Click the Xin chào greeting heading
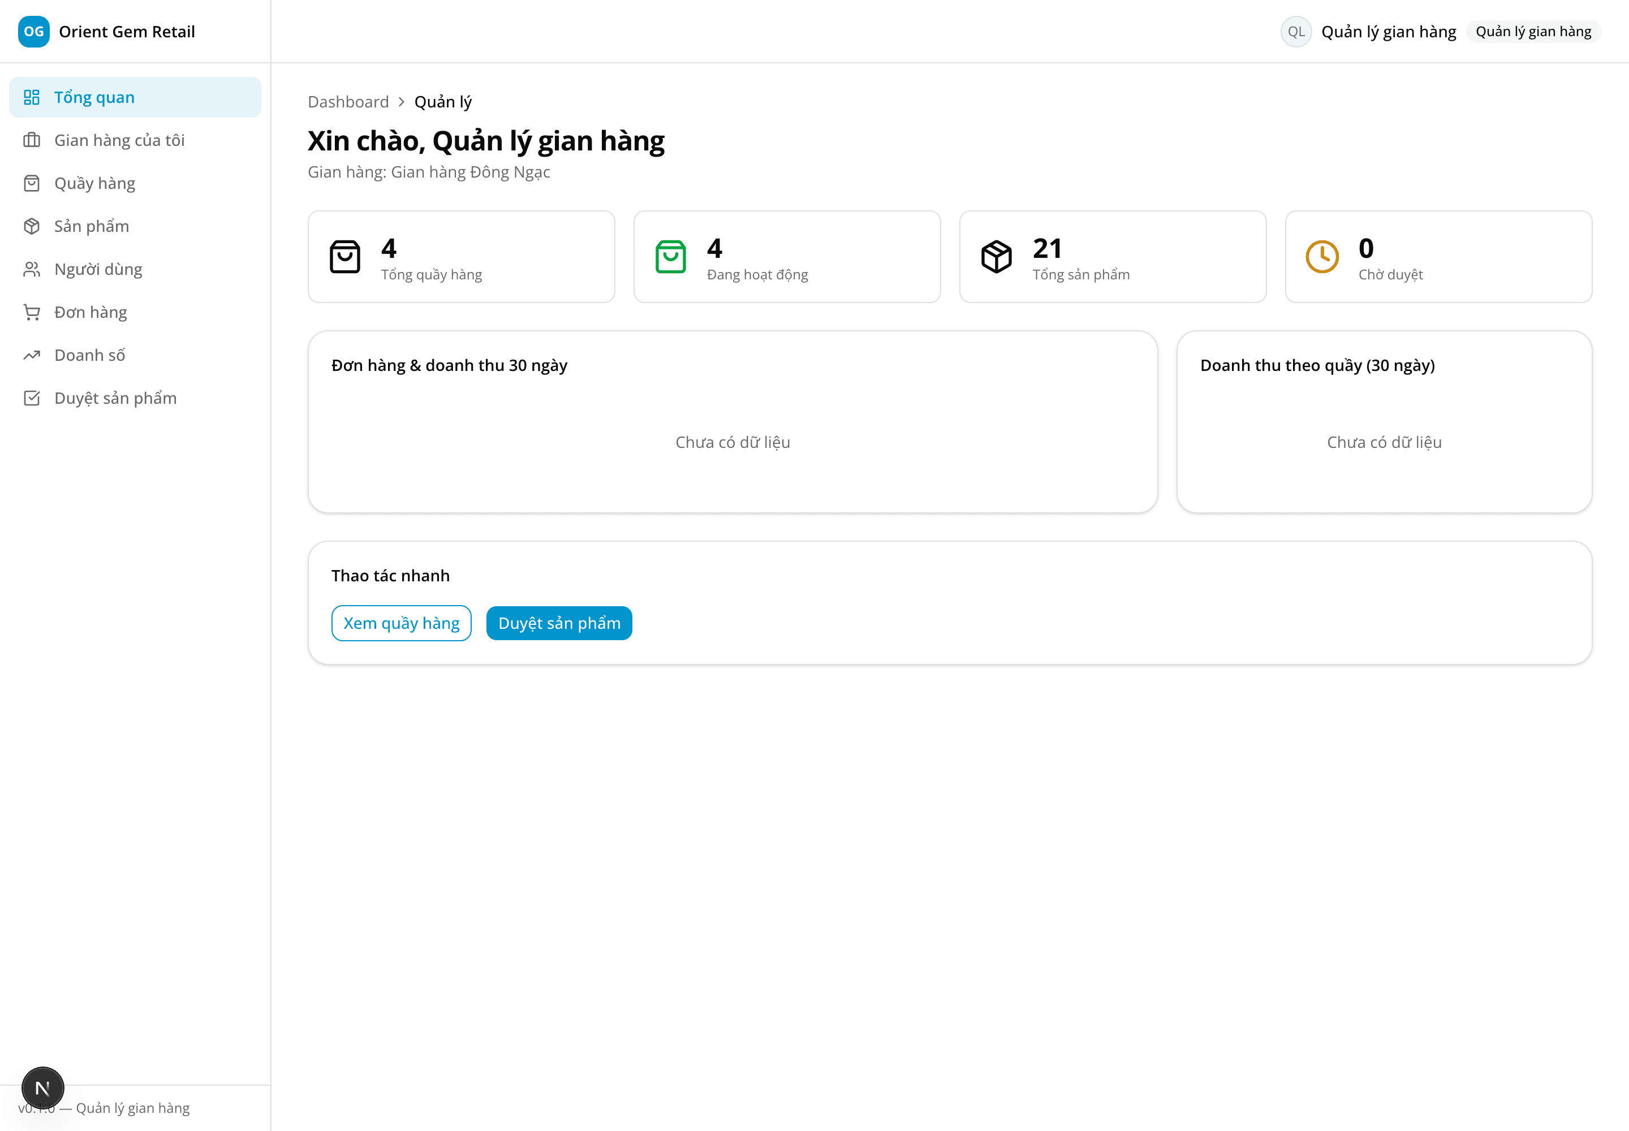Viewport: 1629px width, 1131px height. [486, 141]
